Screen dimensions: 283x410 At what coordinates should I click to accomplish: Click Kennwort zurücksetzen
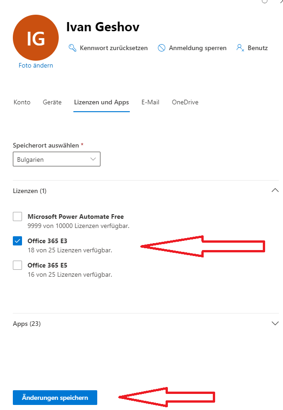(114, 48)
